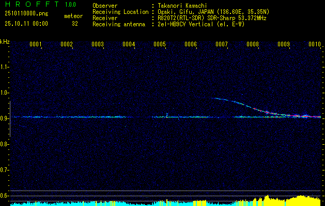
Task: Click the 0.7 frequency axis label
Action: coord(4,170)
